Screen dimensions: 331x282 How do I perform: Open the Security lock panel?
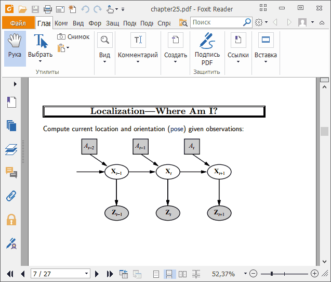click(11, 220)
